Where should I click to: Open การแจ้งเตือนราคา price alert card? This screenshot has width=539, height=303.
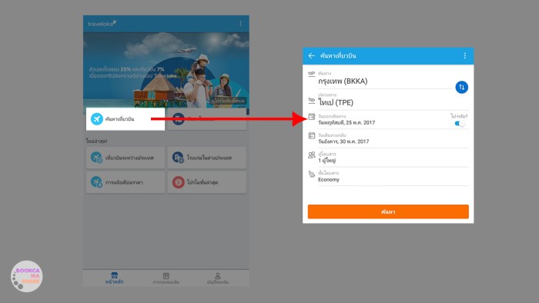pyautogui.click(x=126, y=182)
